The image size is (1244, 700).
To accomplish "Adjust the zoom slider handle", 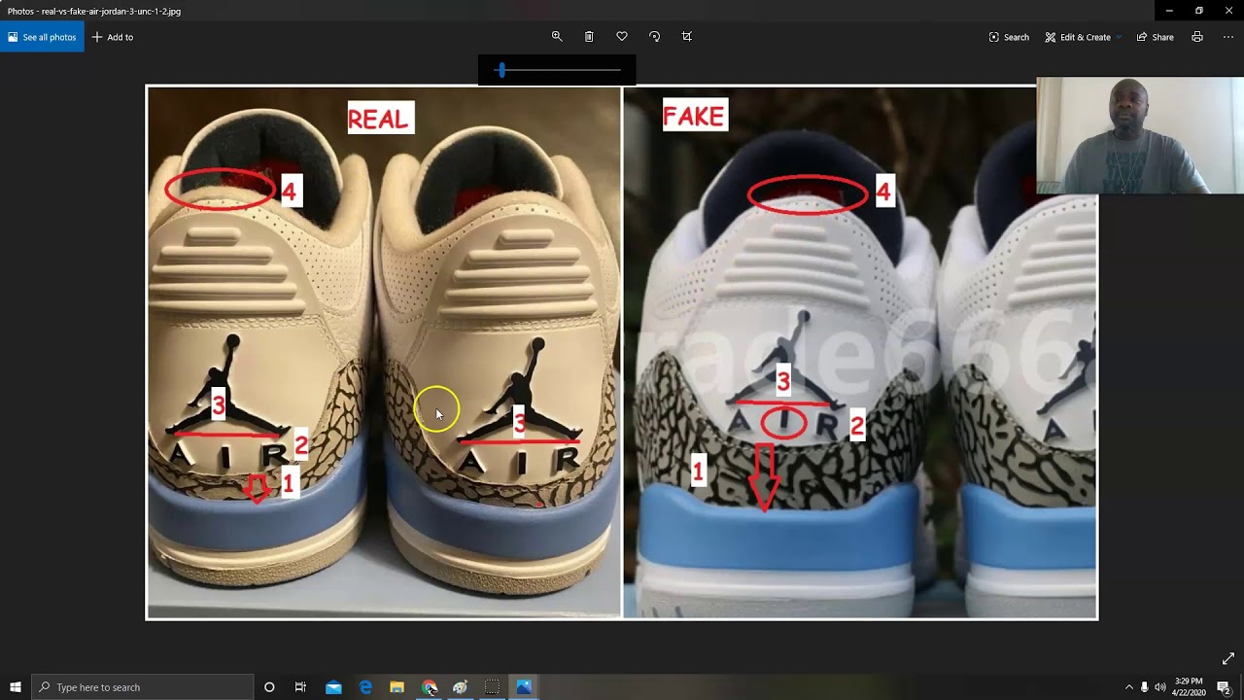I will 501,70.
